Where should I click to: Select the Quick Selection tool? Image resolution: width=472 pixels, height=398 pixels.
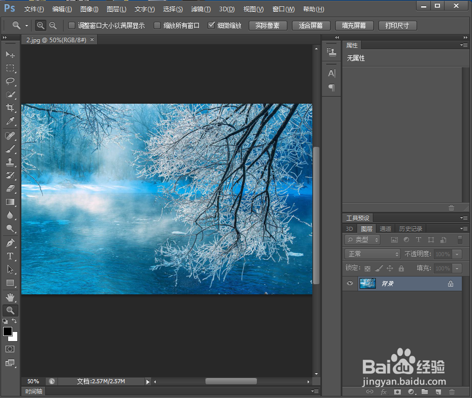tap(10, 95)
